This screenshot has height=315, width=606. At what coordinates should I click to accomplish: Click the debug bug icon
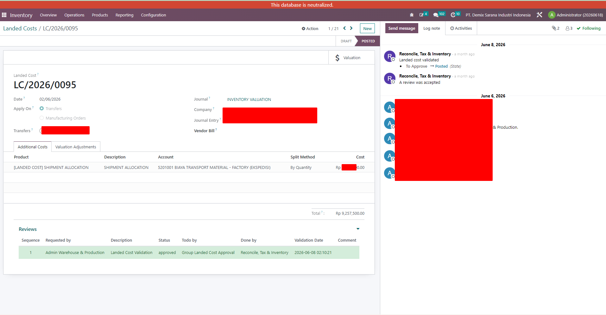pyautogui.click(x=412, y=15)
